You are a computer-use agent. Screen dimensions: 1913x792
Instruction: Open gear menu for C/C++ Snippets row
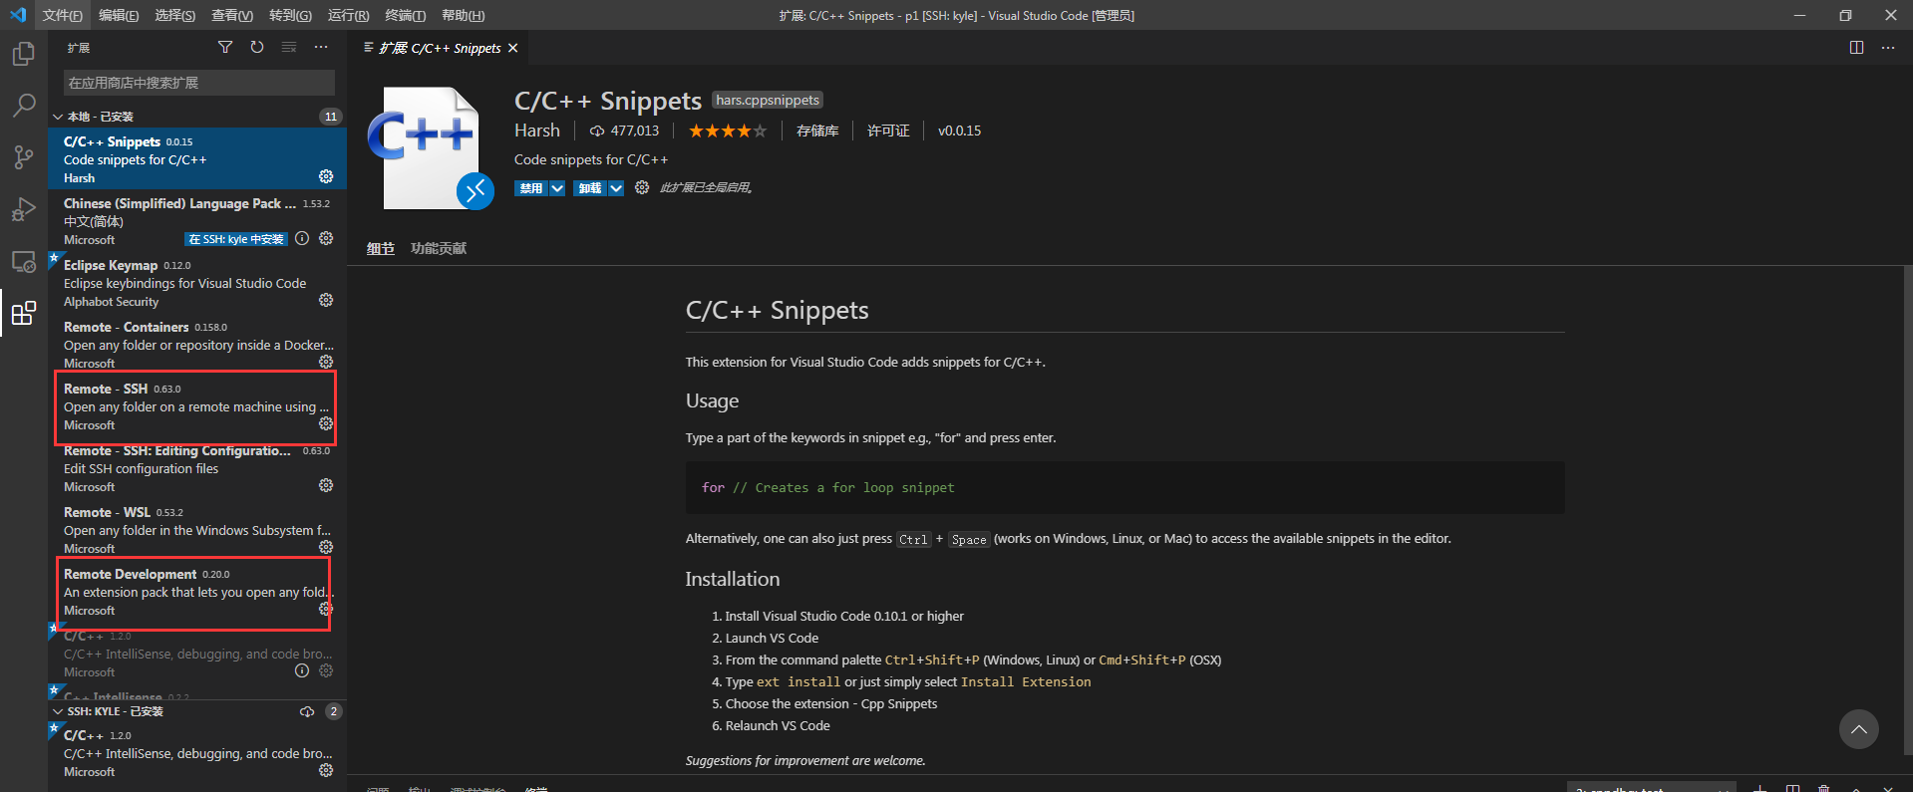pos(326,176)
